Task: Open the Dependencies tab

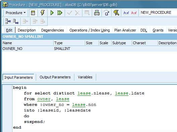Action: (53, 30)
